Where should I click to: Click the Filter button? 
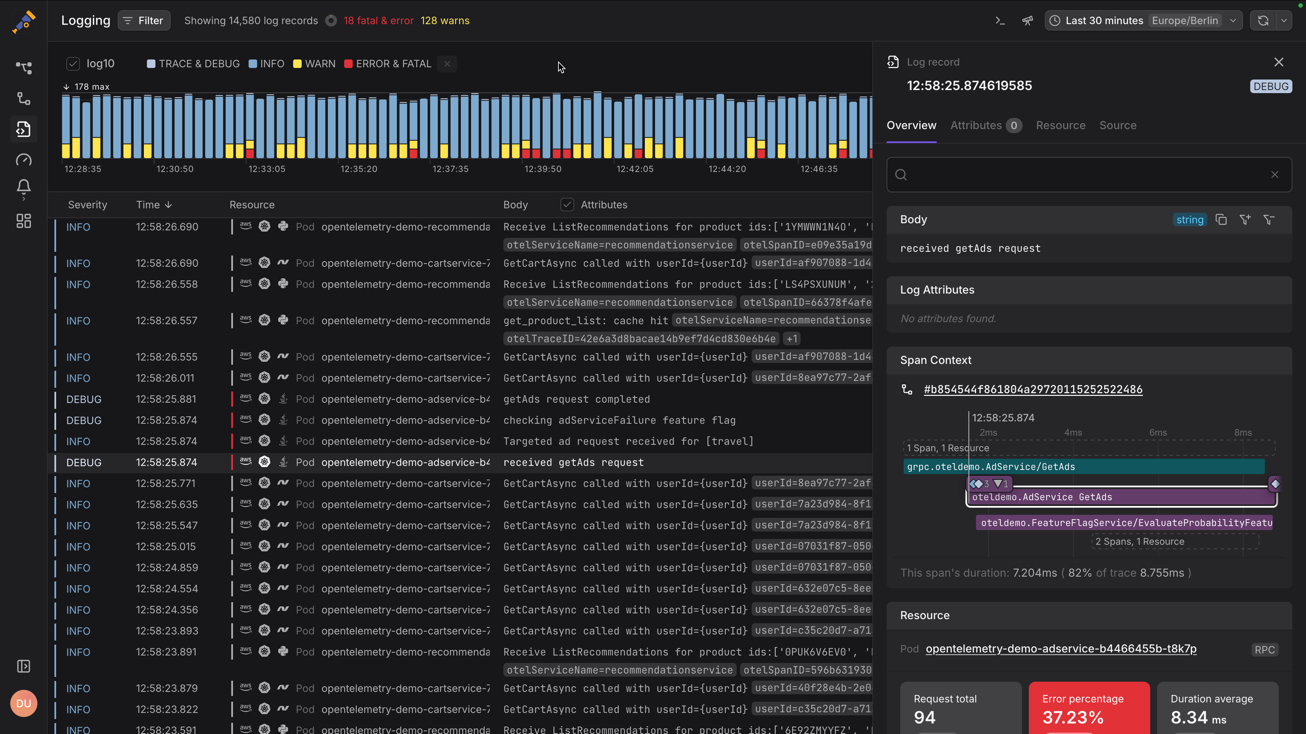click(x=144, y=21)
